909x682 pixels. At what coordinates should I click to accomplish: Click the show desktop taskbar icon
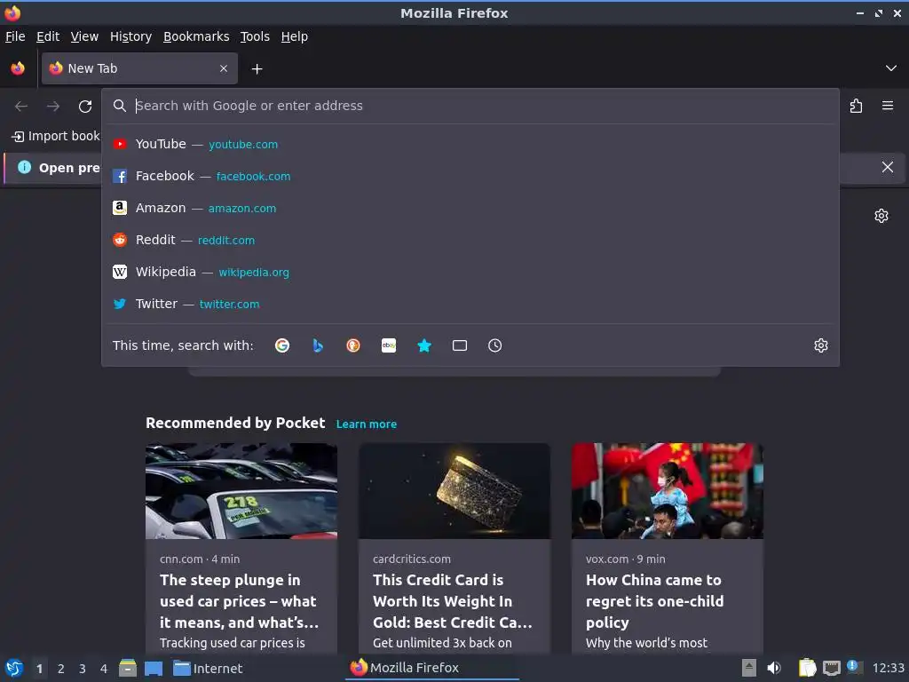tap(153, 669)
